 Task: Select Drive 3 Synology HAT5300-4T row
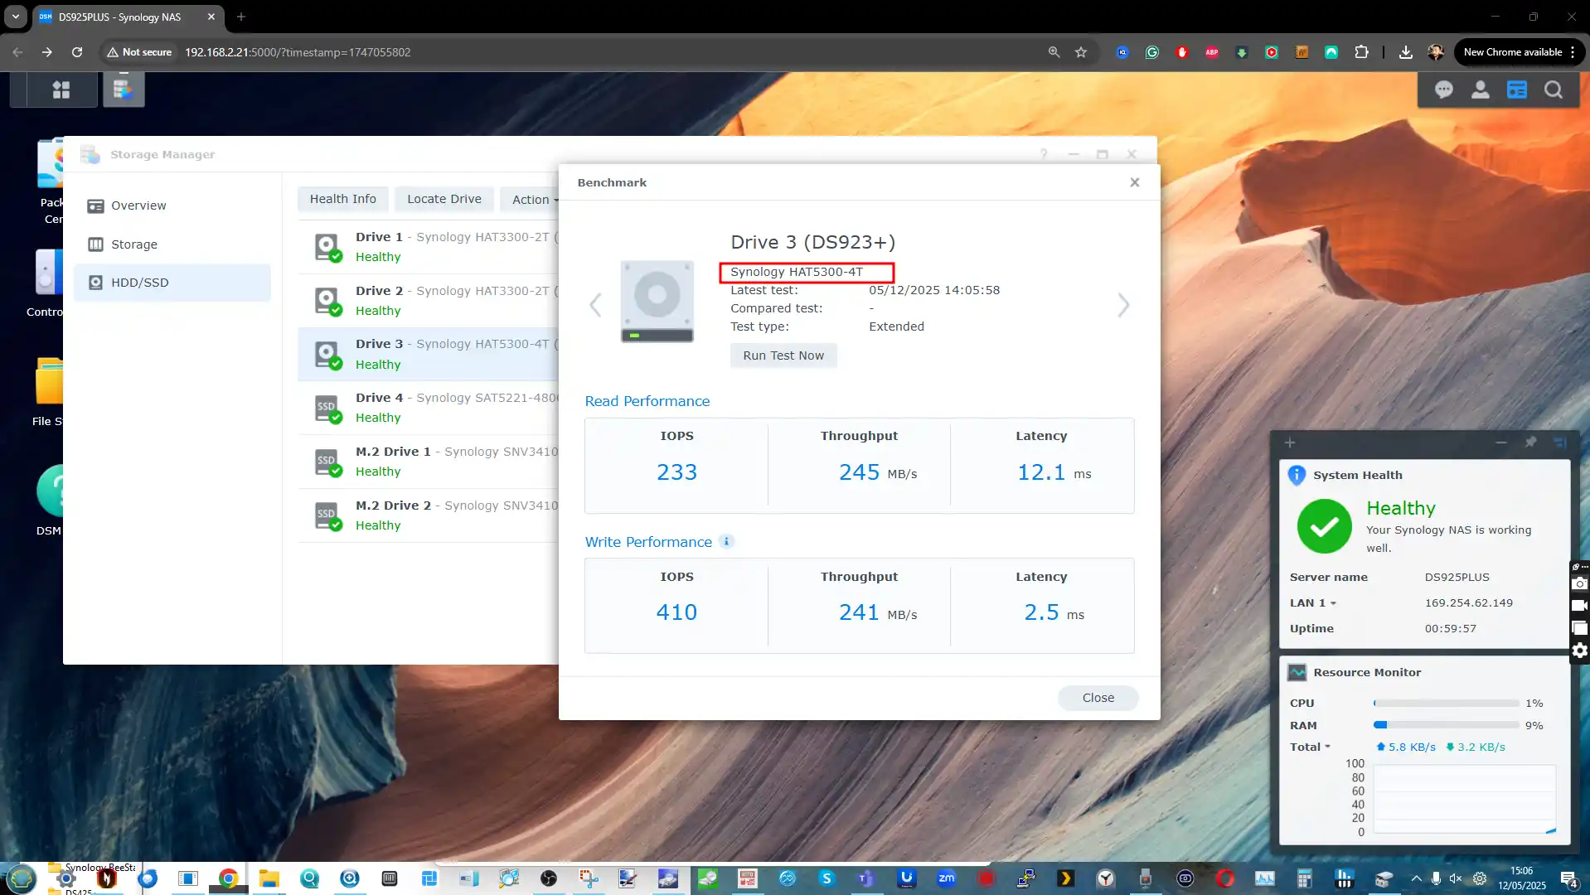click(x=429, y=354)
